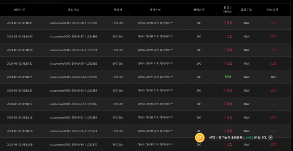
Task: Select the 2024-06-01 08:18:23 bet time
Action: (x=20, y=91)
